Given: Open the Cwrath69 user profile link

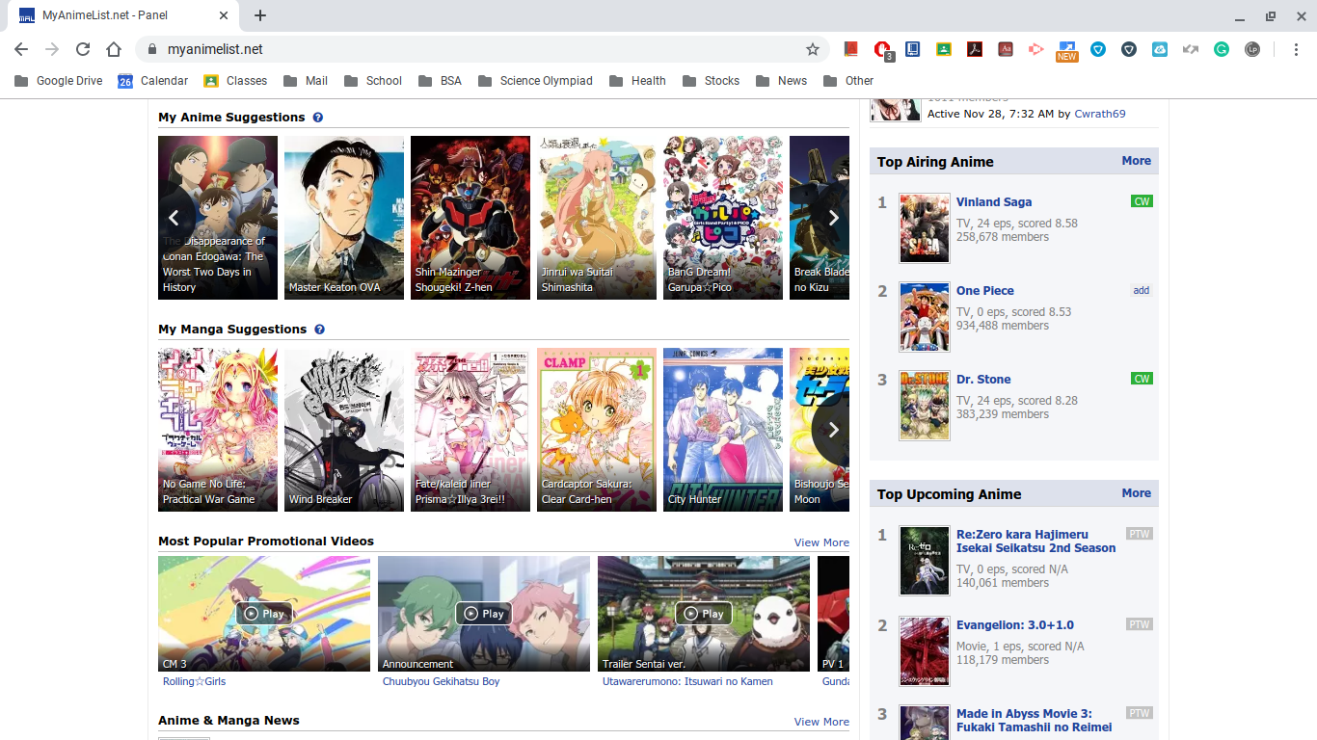Looking at the screenshot, I should click(x=1100, y=114).
